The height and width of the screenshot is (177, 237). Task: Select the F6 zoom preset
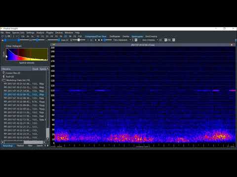point(61,36)
